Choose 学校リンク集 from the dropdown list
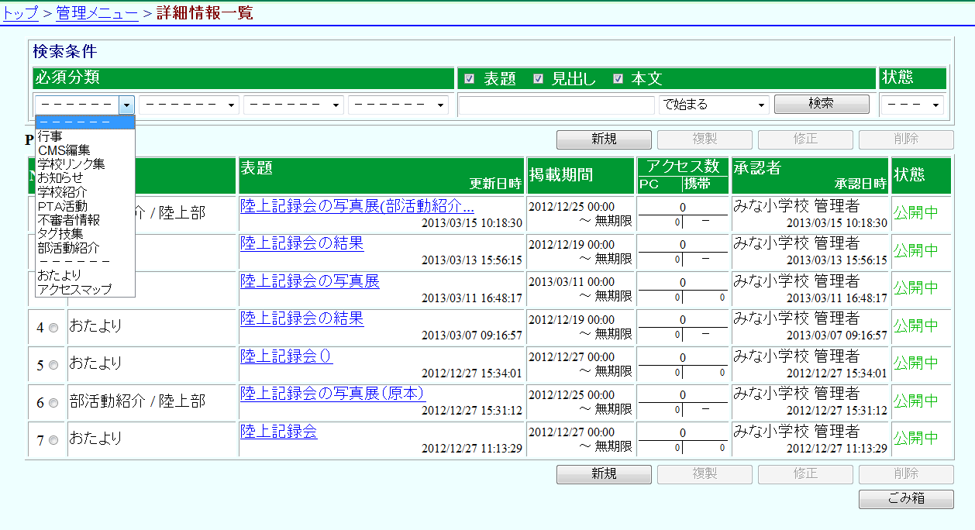This screenshot has height=530, width=975. (85, 164)
